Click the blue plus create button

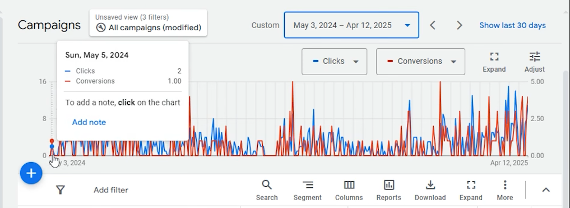pos(31,173)
